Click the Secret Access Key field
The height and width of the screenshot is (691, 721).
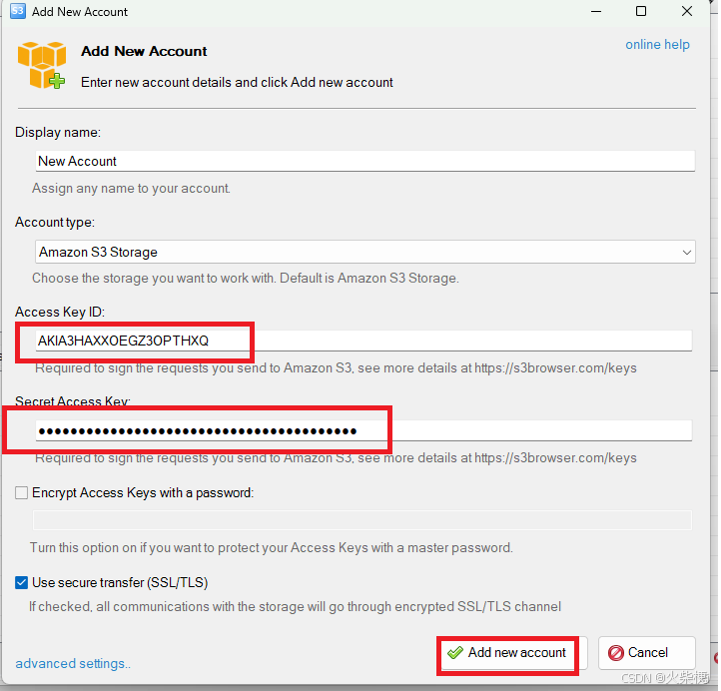363,430
